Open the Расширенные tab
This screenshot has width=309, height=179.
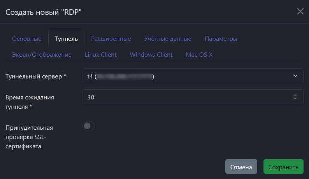pyautogui.click(x=111, y=39)
